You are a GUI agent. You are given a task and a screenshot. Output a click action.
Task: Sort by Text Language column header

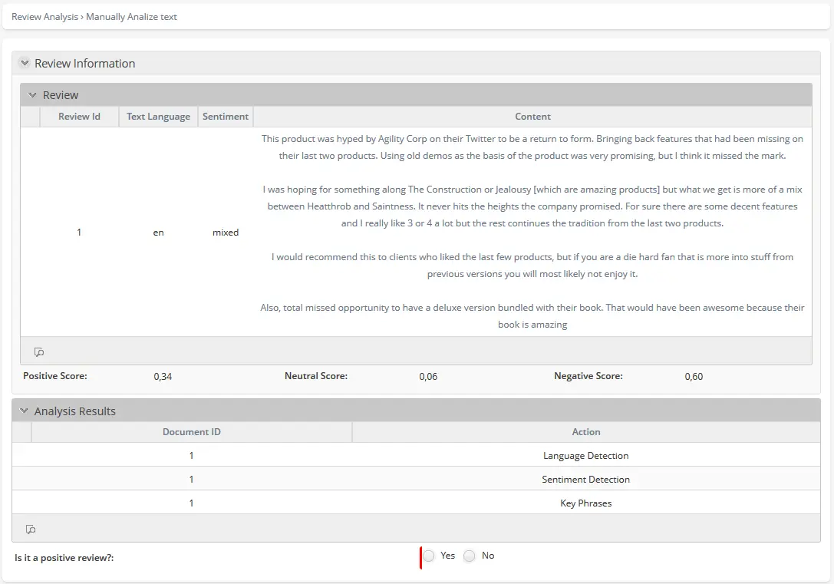(x=159, y=117)
